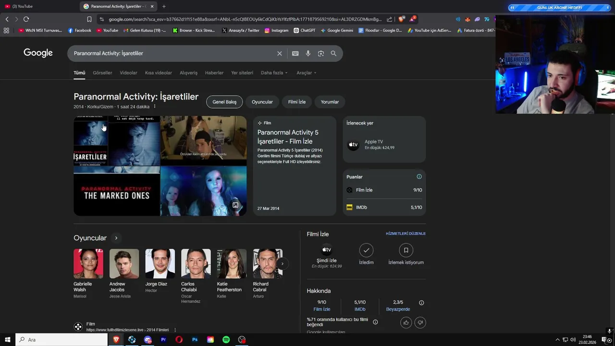Open the on-screen keyboard icon in search bar

[295, 53]
